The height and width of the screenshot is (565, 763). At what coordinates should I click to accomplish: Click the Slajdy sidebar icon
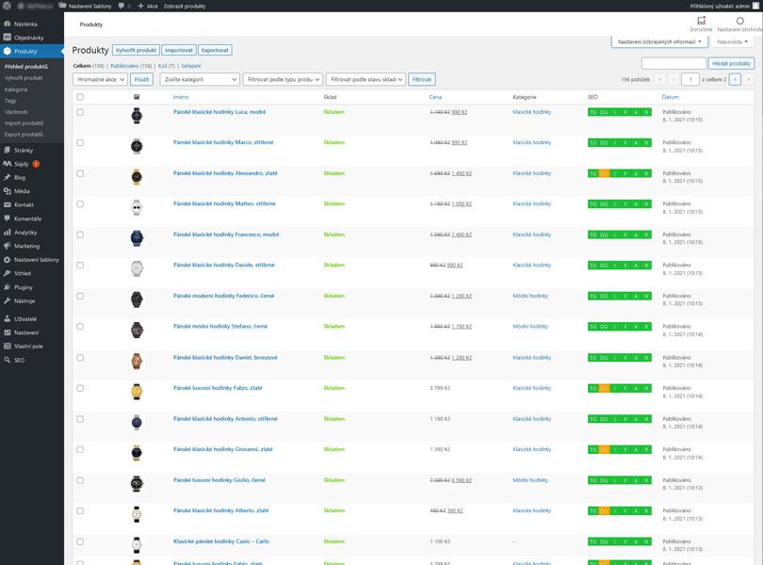click(8, 164)
